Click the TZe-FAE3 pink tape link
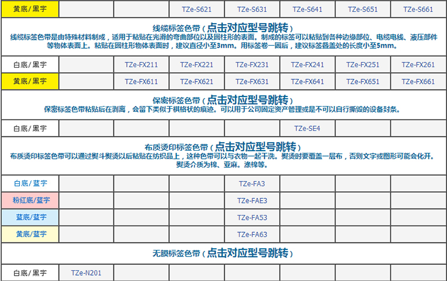447x281 pixels. point(252,201)
